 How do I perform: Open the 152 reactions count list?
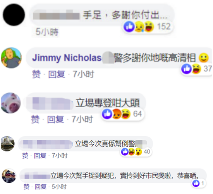point(164,26)
